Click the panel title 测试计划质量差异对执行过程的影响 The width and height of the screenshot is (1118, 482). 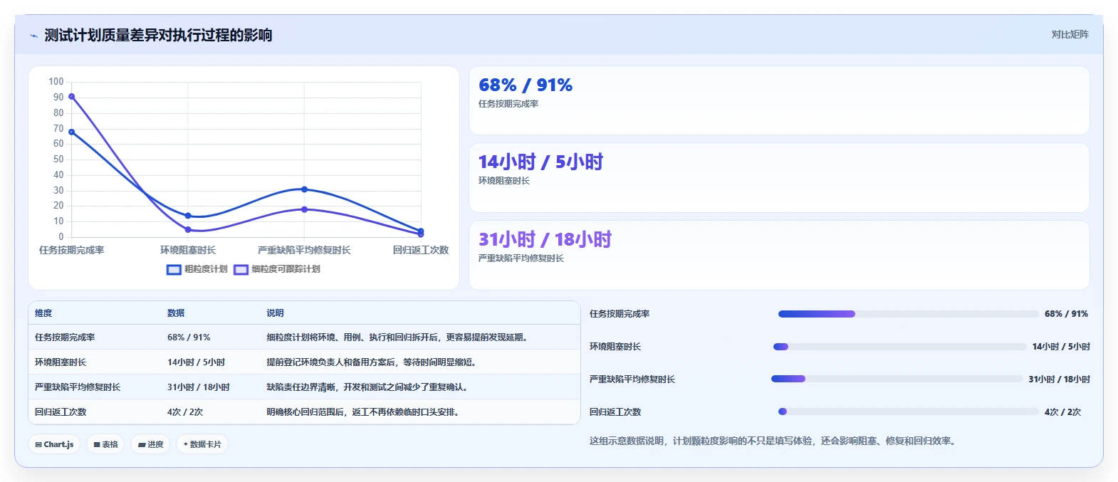click(x=158, y=36)
